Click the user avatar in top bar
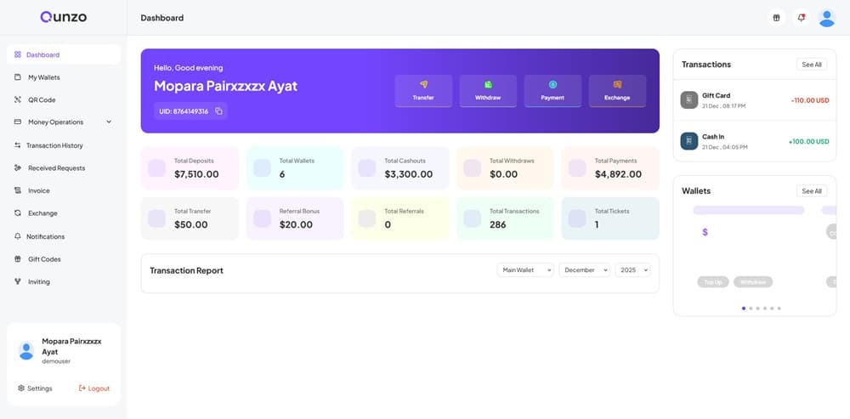This screenshot has width=850, height=419. coord(826,18)
